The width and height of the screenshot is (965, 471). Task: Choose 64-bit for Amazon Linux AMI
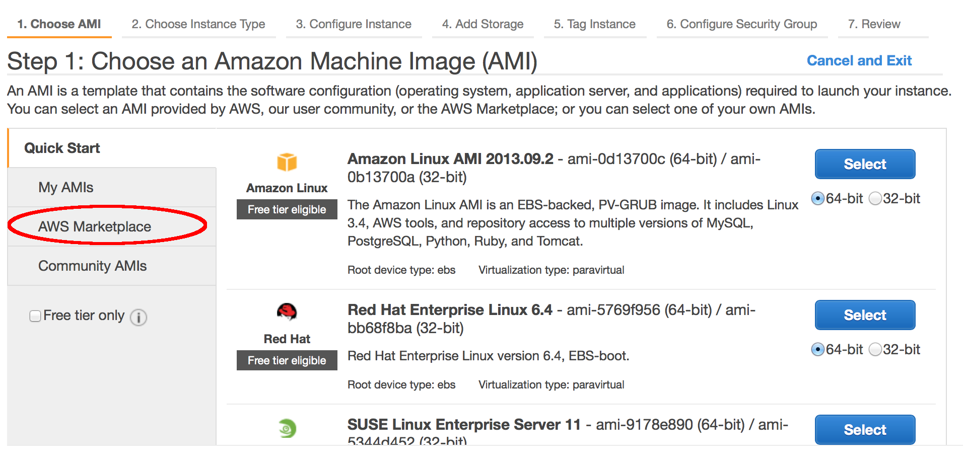[818, 199]
